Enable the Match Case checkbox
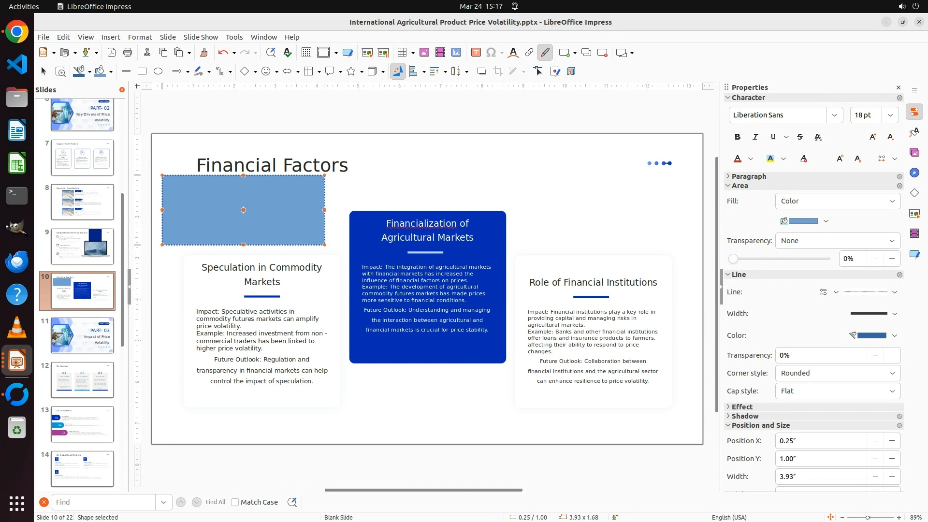This screenshot has width=928, height=522. pos(235,502)
